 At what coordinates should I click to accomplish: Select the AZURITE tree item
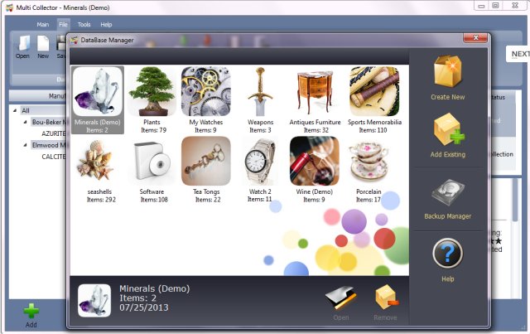53,133
